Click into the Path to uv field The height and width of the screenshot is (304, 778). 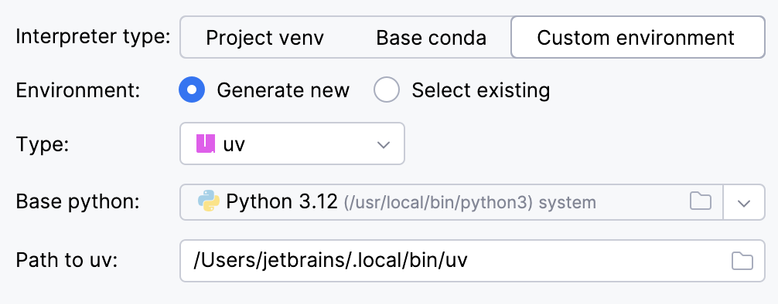tap(473, 261)
